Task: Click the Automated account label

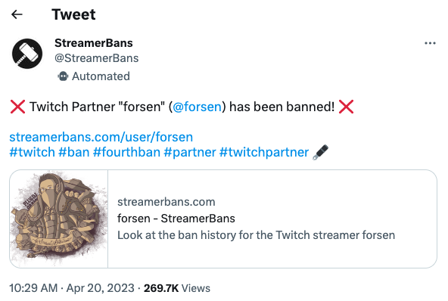Action: coord(101,76)
